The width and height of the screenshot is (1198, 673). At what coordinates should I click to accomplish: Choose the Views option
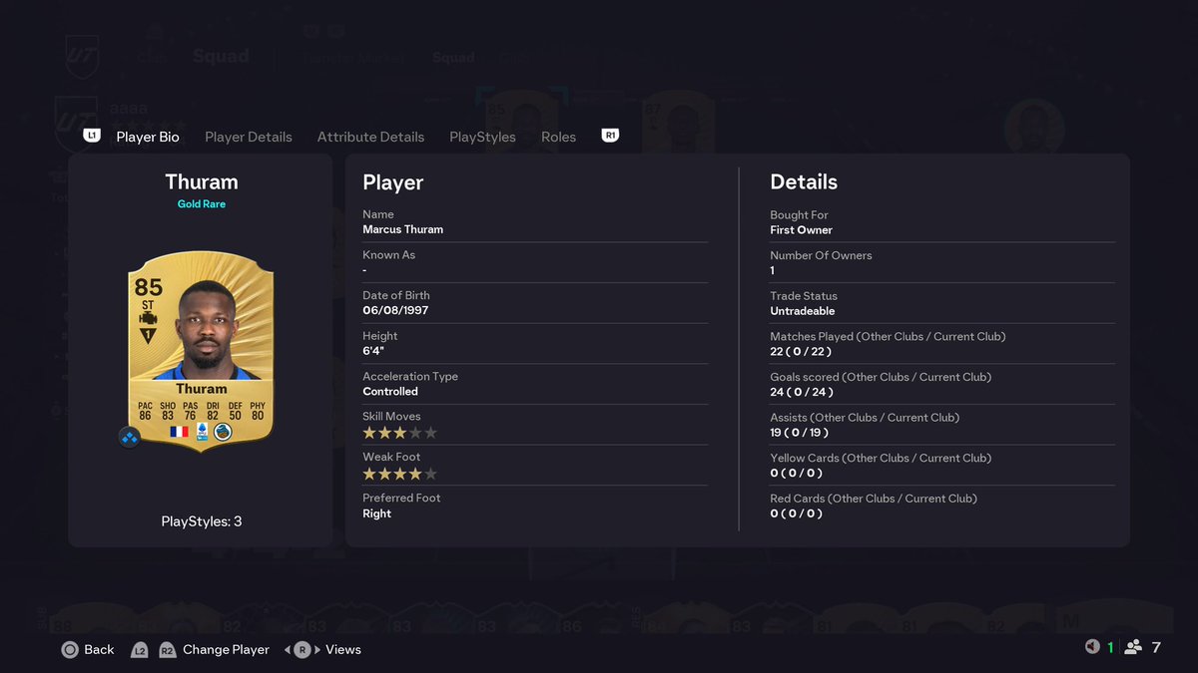343,649
